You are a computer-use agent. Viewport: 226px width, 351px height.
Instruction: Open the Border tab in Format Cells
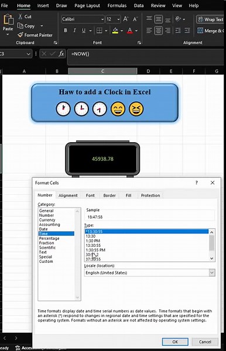(109, 195)
